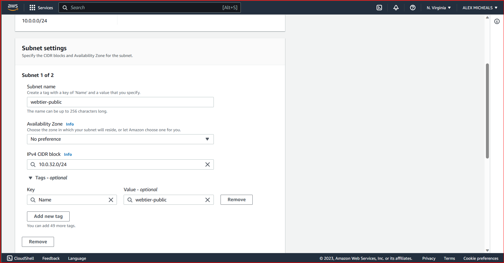Open the Services menu

coord(41,8)
